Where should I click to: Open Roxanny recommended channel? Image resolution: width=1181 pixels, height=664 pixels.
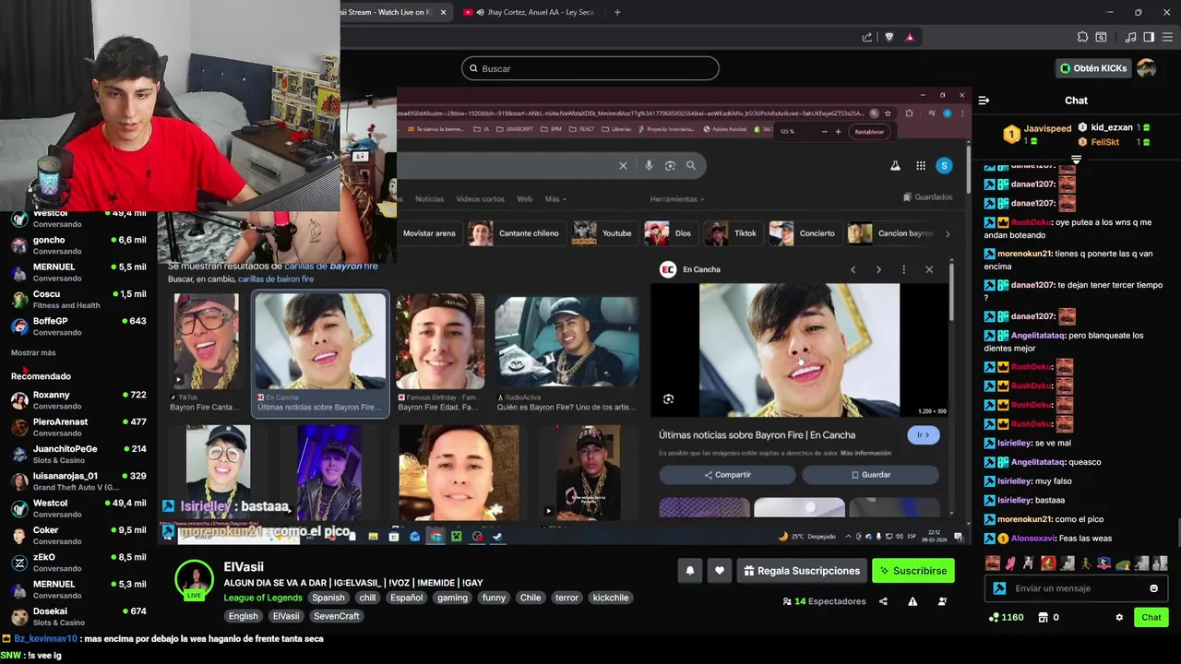(x=78, y=399)
